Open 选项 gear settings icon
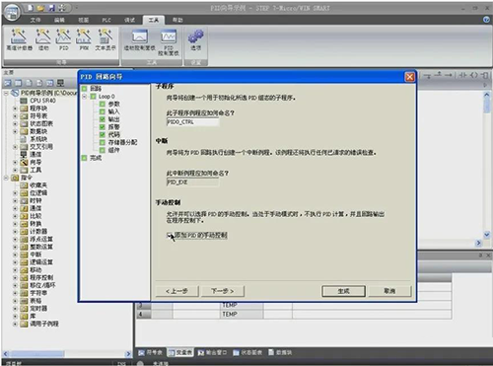493x366 pixels. (196, 39)
